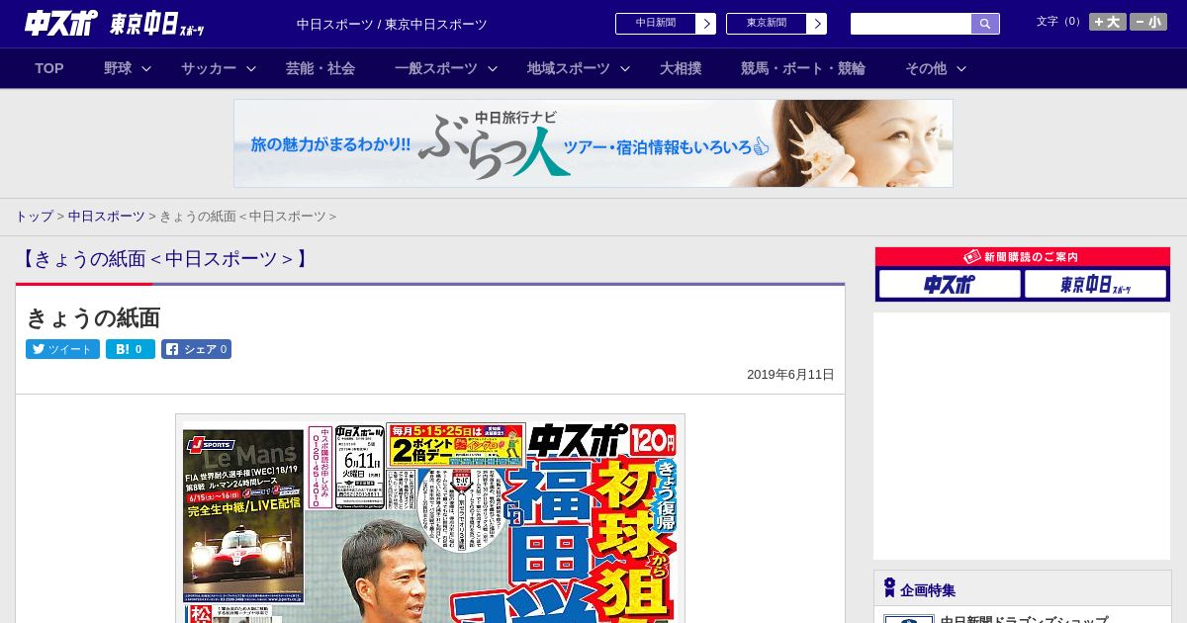
Task: Click the 新聞購読のご案内 header
Action: 1023,257
